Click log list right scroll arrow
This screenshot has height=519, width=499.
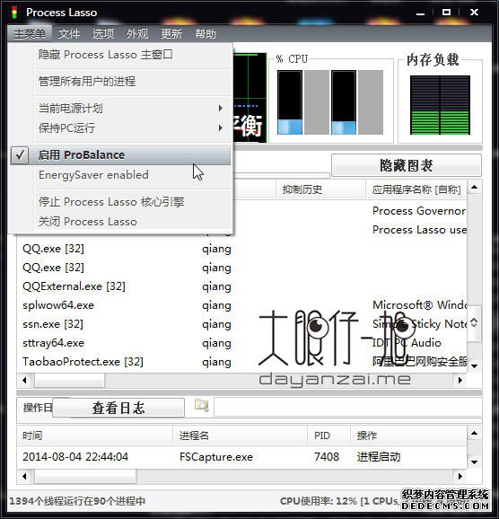[x=460, y=477]
